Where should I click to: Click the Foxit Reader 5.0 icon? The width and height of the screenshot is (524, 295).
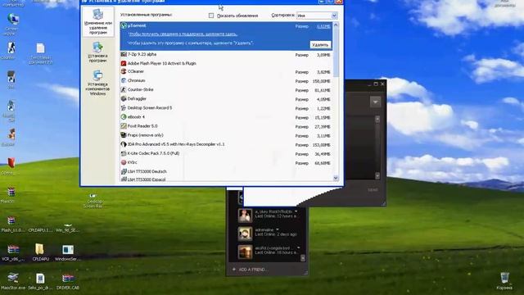click(x=124, y=126)
